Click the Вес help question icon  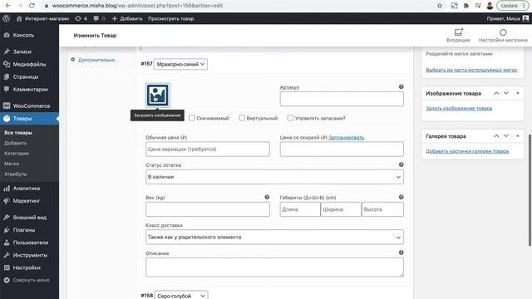(267, 197)
